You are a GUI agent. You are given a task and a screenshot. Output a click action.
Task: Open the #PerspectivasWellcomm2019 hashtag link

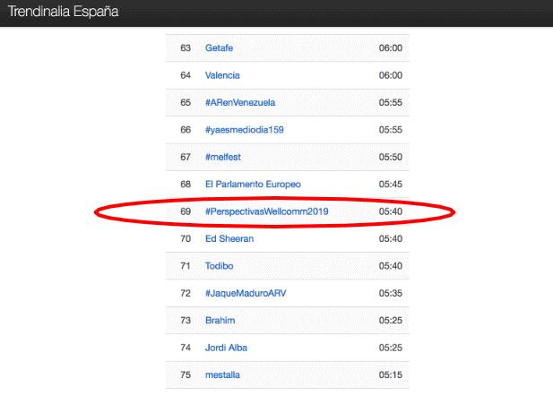[x=266, y=211]
